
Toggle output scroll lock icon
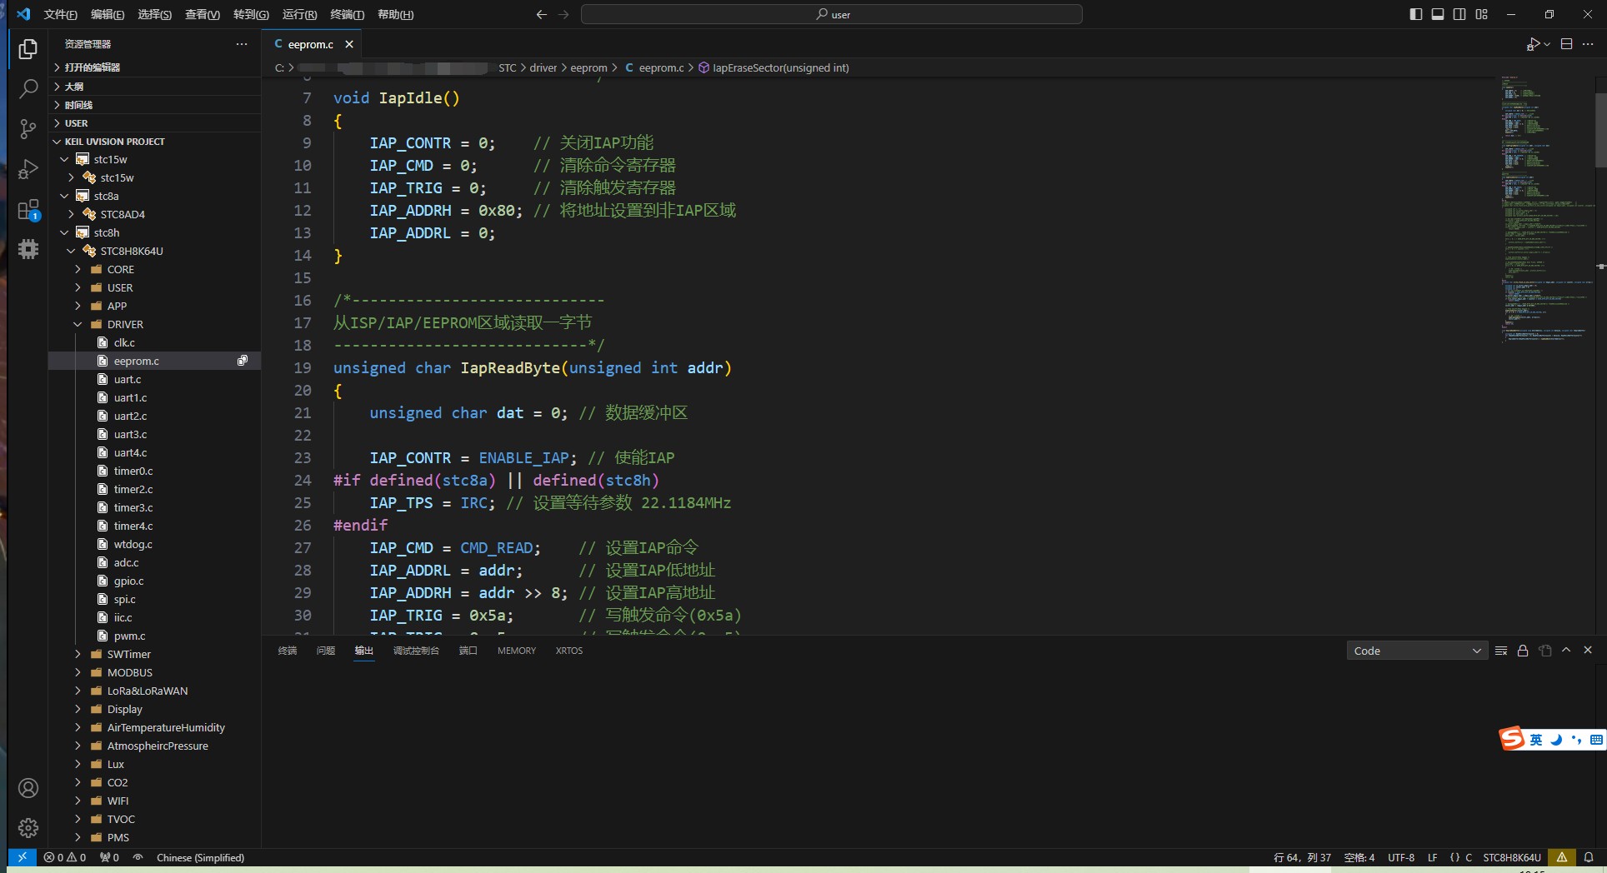tap(1523, 651)
